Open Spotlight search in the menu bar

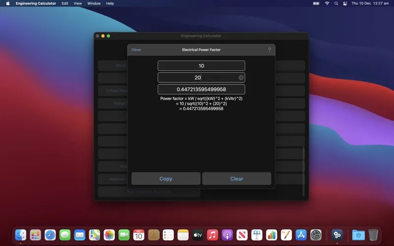[x=336, y=3]
